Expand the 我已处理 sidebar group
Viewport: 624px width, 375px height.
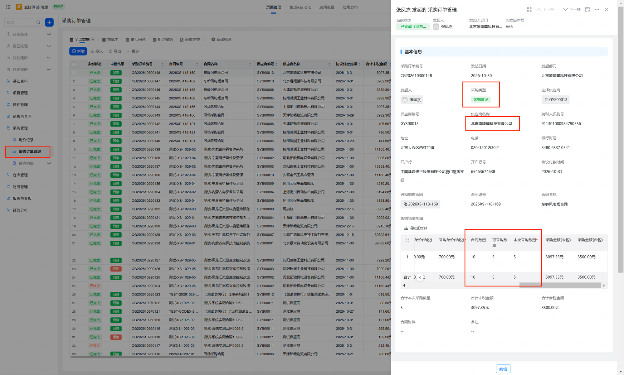(x=49, y=46)
